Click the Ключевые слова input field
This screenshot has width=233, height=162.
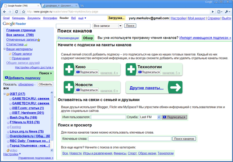click(130, 139)
